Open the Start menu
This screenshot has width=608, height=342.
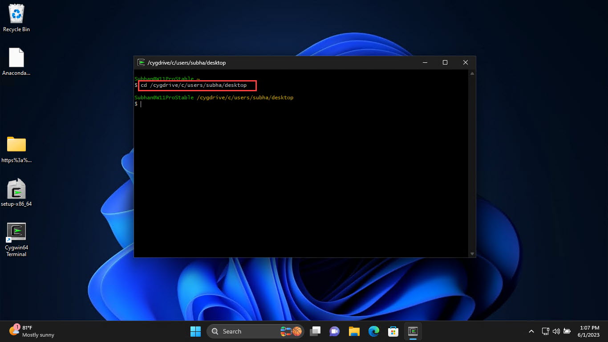click(195, 331)
